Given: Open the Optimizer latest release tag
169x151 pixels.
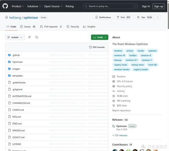Looking at the screenshot, I should [121, 126].
